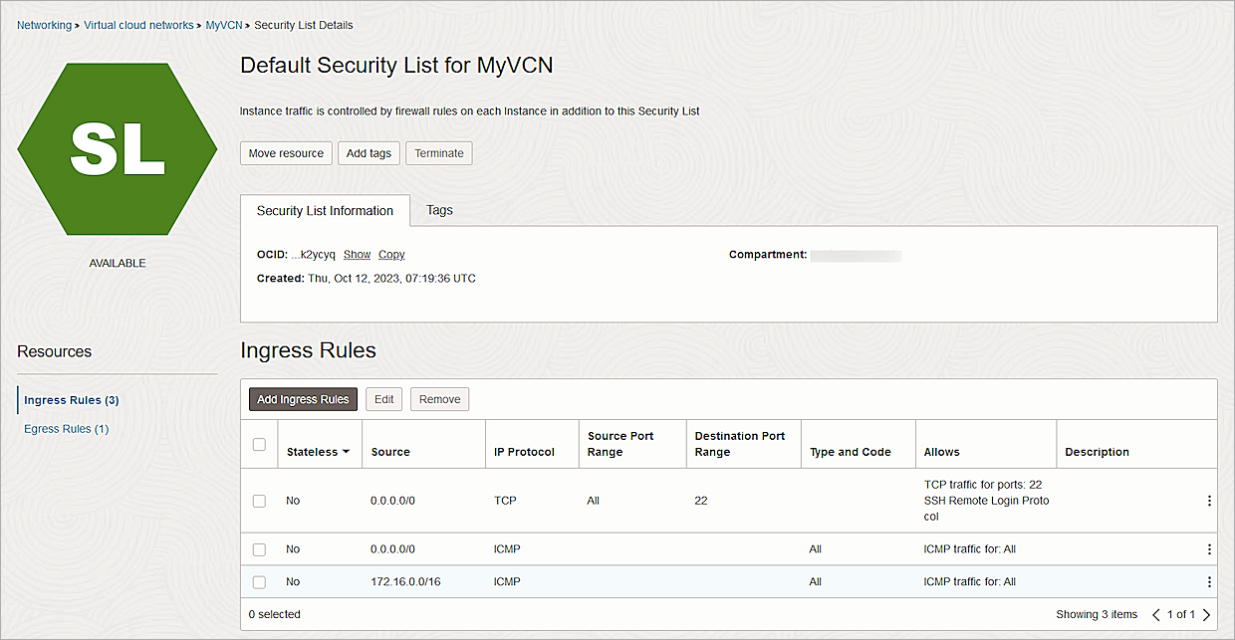Click the previous page chevron in pagination
The width and height of the screenshot is (1235, 640).
(1154, 614)
